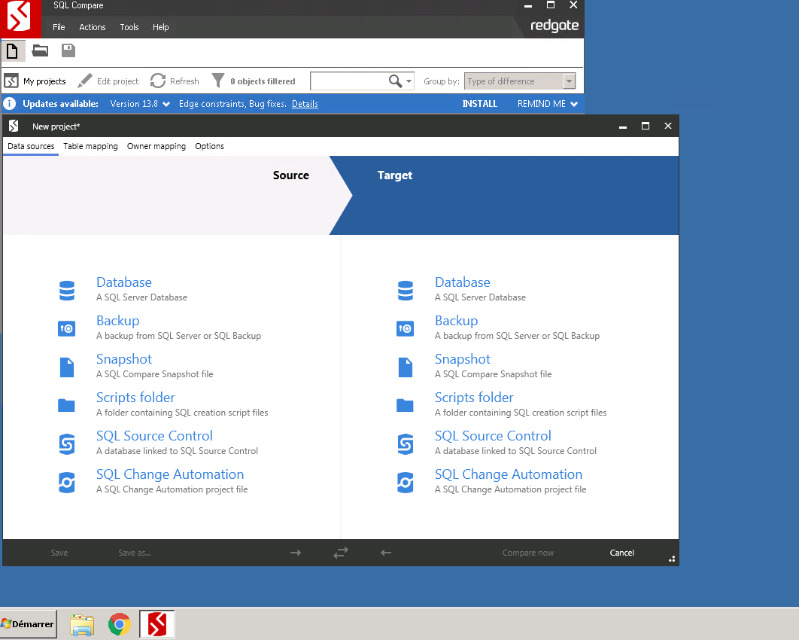Open the update Details link

tap(305, 103)
